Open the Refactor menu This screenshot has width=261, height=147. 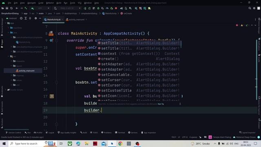(50, 3)
